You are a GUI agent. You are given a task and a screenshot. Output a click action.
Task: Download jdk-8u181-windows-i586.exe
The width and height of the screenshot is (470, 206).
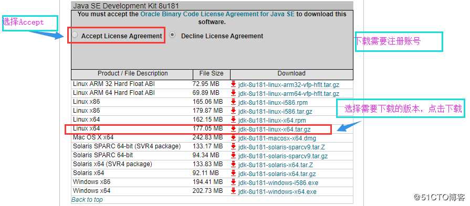(x=278, y=183)
